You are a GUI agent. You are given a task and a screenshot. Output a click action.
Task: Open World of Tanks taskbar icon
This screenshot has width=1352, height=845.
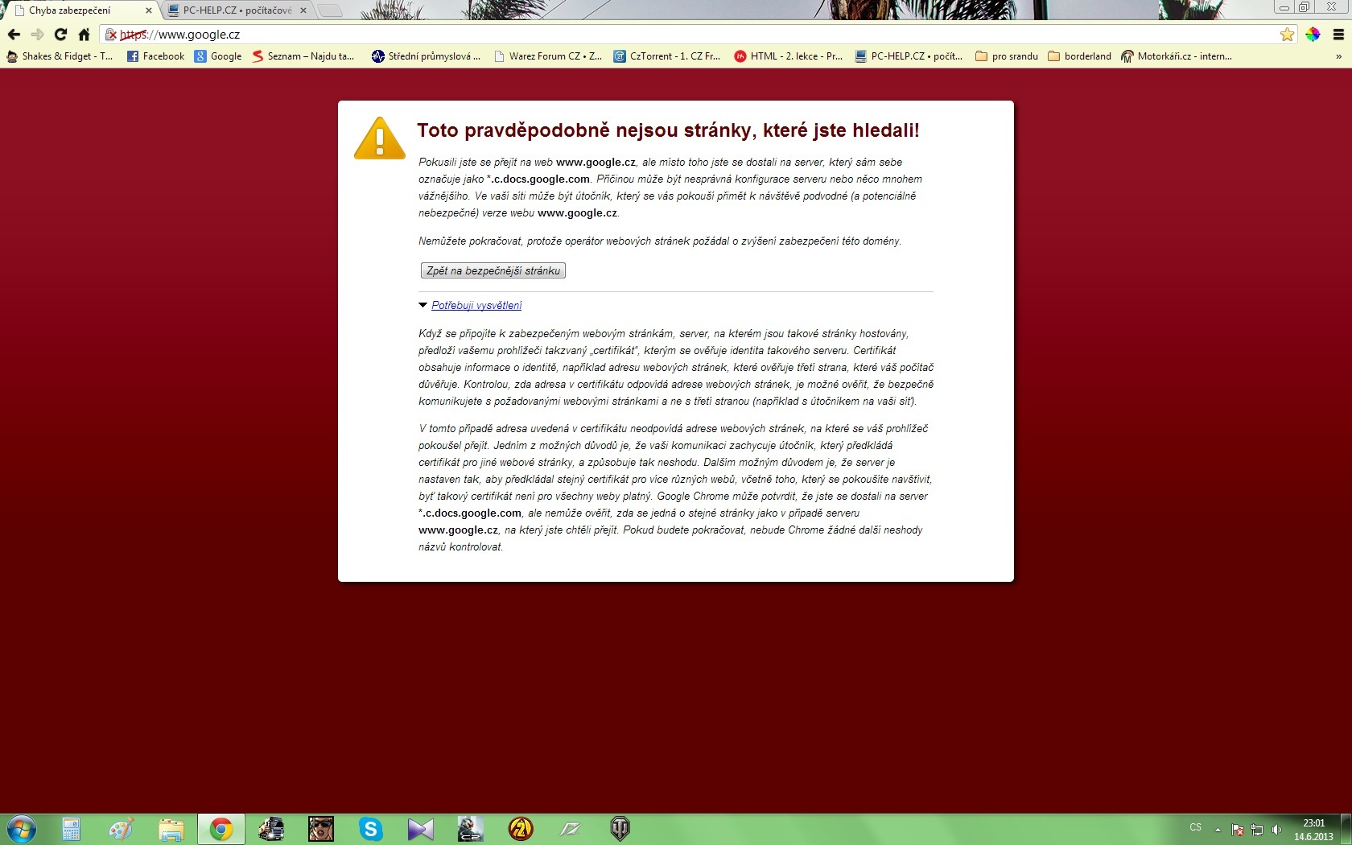pos(620,829)
